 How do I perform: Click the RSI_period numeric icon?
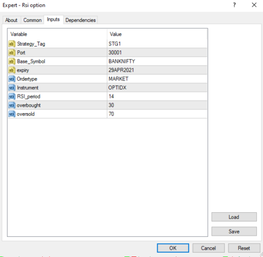tap(12, 96)
